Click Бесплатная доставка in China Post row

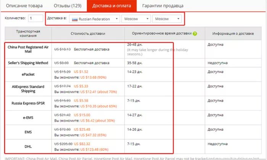coord(92,49)
